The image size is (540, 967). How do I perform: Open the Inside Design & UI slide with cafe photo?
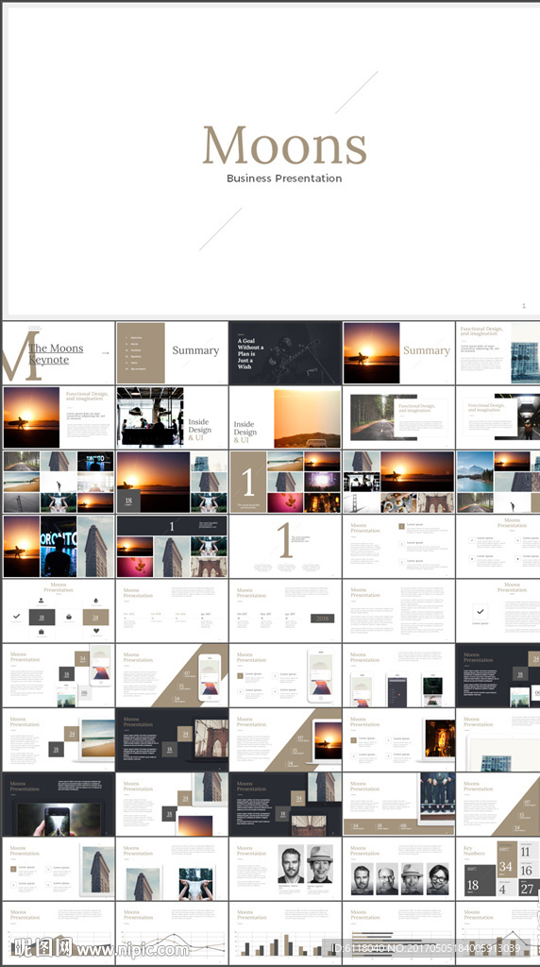pyautogui.click(x=172, y=417)
